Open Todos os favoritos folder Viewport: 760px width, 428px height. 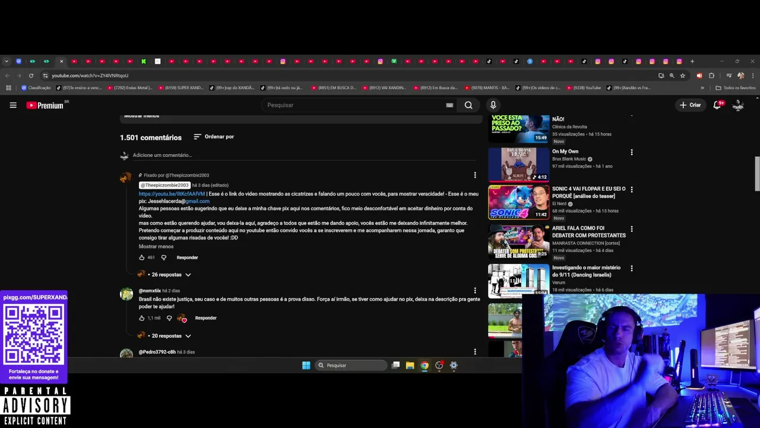tap(735, 88)
